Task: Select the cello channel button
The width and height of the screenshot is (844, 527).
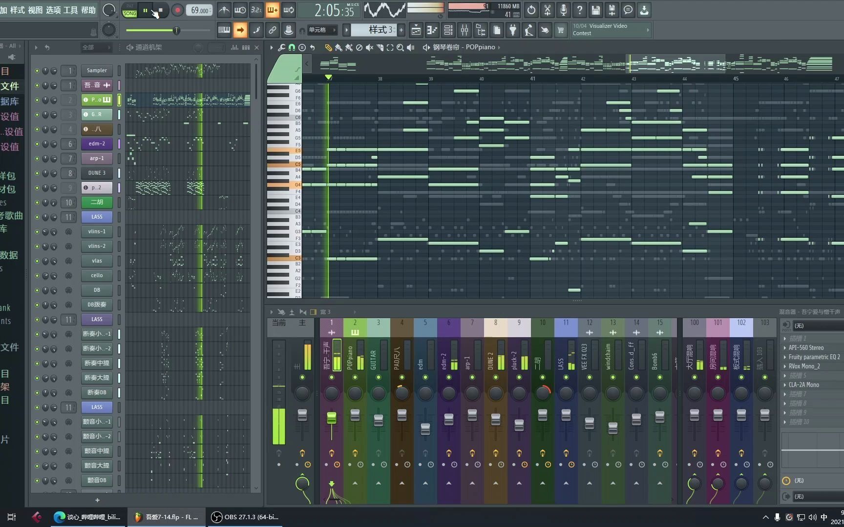Action: (x=97, y=275)
